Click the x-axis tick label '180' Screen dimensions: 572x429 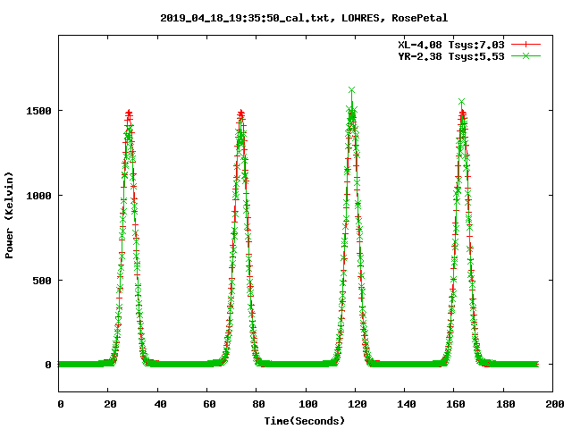coord(506,404)
